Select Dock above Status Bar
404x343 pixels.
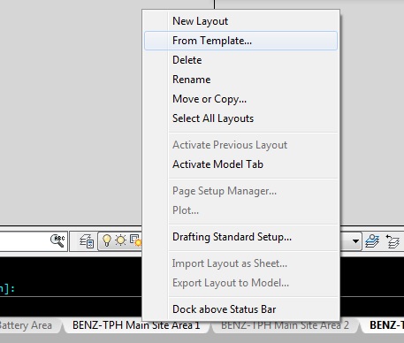tap(240, 309)
